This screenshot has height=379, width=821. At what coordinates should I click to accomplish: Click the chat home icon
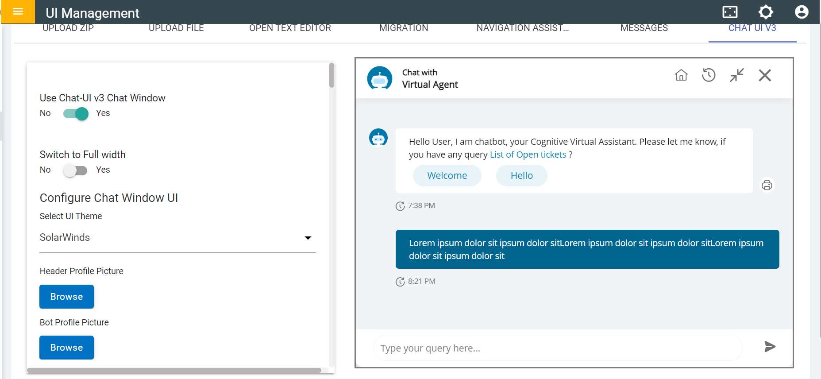(x=681, y=75)
